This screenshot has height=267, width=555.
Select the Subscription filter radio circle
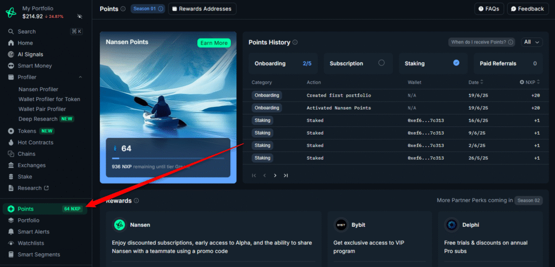coord(382,63)
